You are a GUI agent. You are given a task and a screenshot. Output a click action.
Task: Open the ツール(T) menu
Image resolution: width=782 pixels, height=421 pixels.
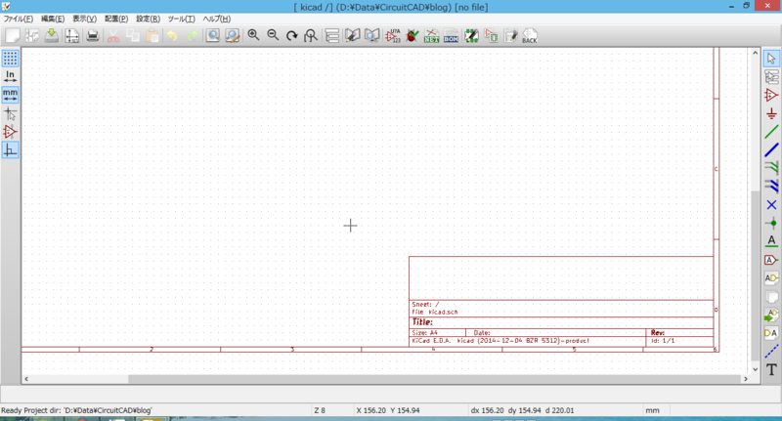pos(182,19)
